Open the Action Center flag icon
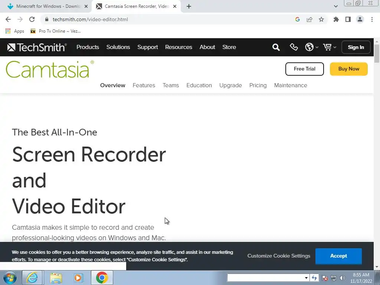This screenshot has height=285, width=380. (x=325, y=278)
